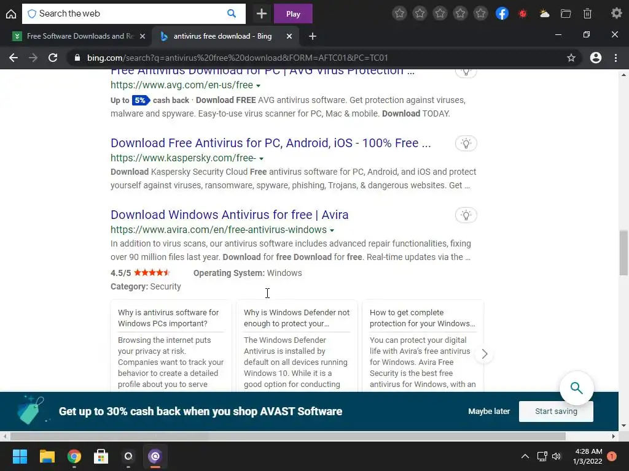Click Start saving button
Viewport: 629px width, 471px height.
click(x=556, y=412)
